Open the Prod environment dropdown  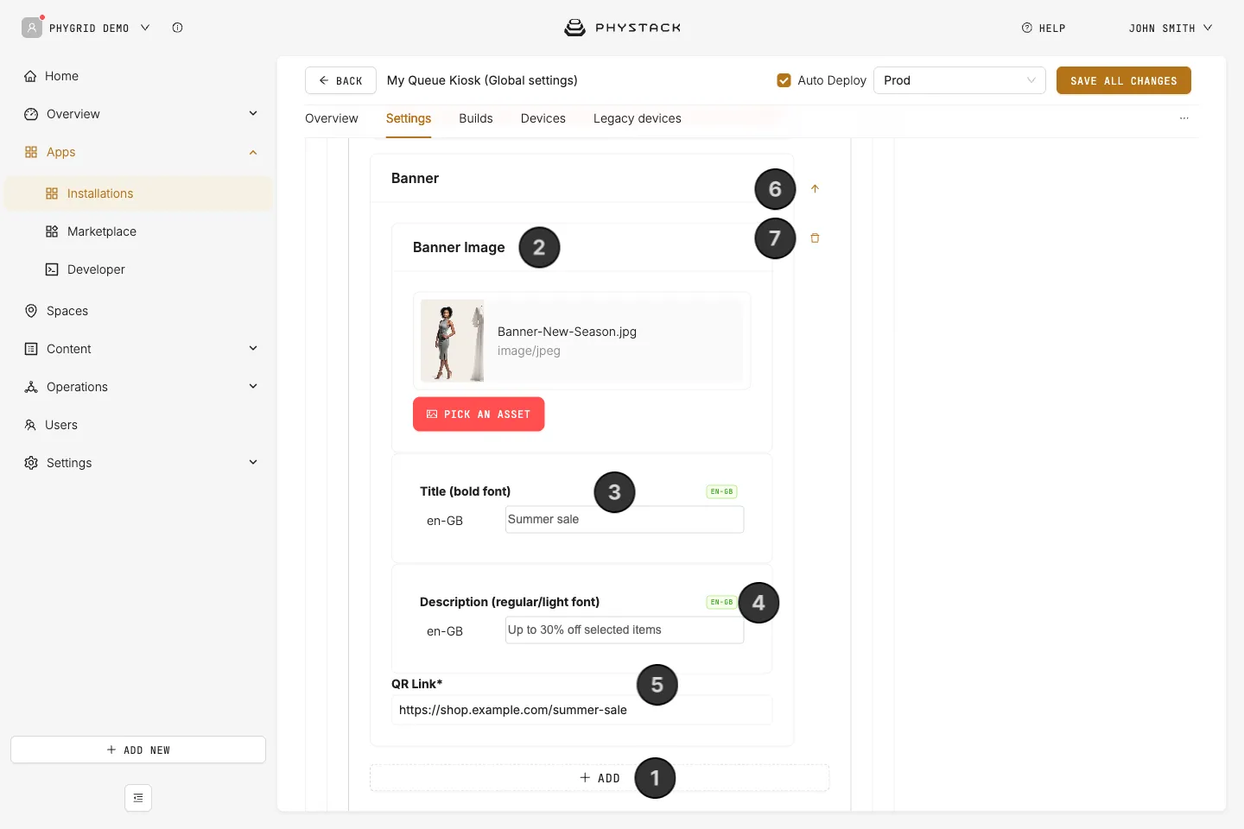coord(960,80)
